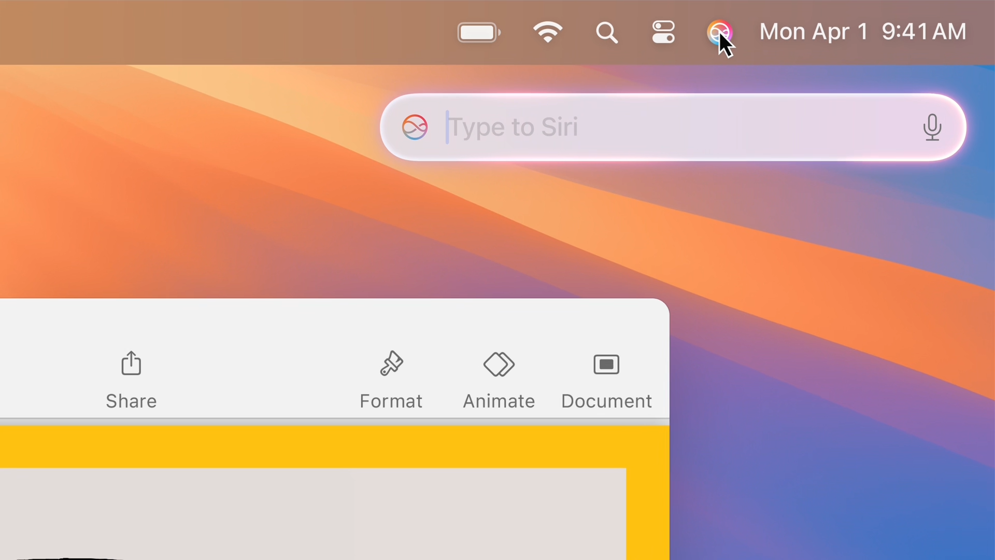Click the Animate diamond icon
Image resolution: width=995 pixels, height=560 pixels.
pyautogui.click(x=499, y=365)
